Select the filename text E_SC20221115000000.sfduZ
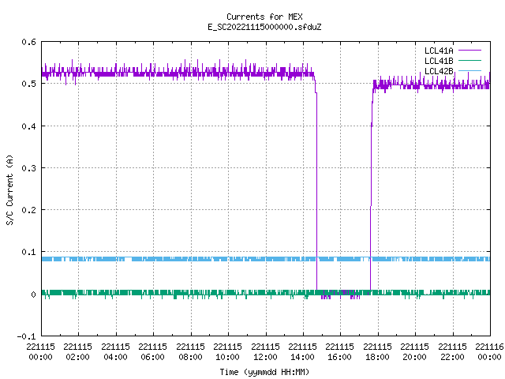 coord(264,27)
